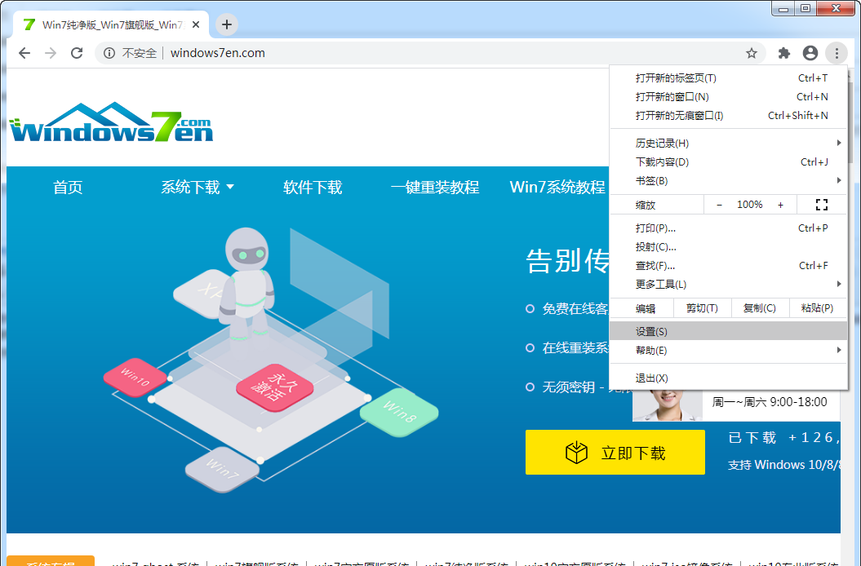Go back with the browser back arrow

tap(24, 53)
